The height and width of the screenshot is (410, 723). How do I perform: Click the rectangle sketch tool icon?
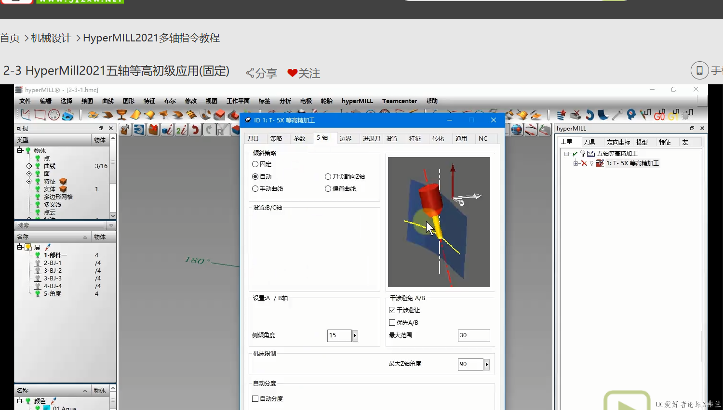(x=40, y=115)
